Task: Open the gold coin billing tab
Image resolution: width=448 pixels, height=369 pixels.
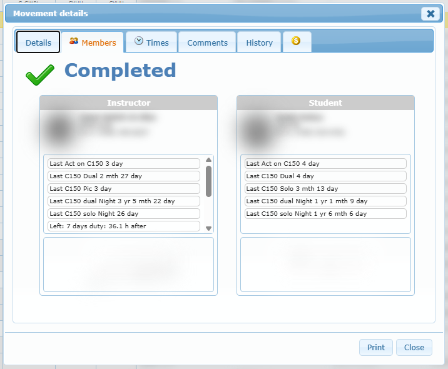Action: [297, 42]
